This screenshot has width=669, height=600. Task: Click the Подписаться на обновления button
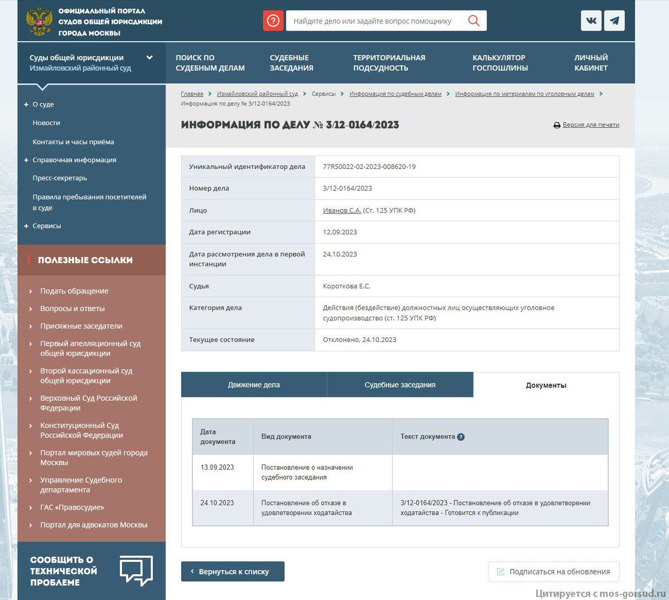[x=553, y=571]
